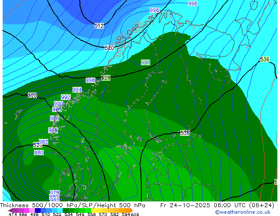This screenshot has width=280, height=216.
Task: Select the dark navy blue legend swatch
Action: 38,210
